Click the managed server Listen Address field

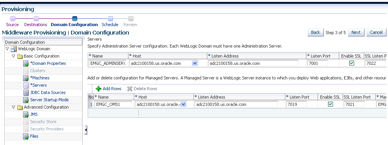click(236, 104)
